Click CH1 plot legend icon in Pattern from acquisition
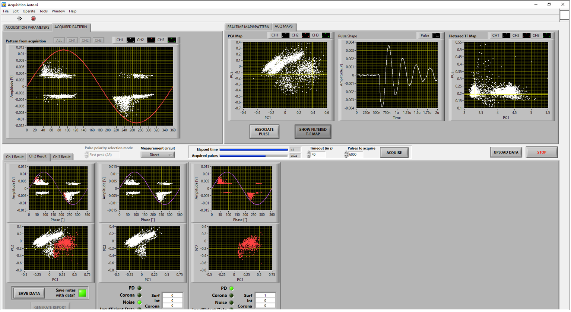The height and width of the screenshot is (312, 571). pyautogui.click(x=131, y=40)
